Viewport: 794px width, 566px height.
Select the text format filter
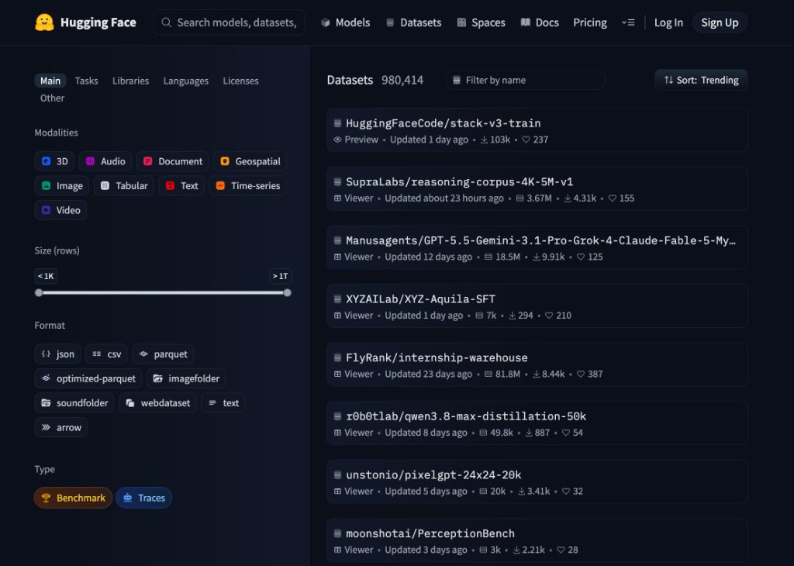click(223, 403)
